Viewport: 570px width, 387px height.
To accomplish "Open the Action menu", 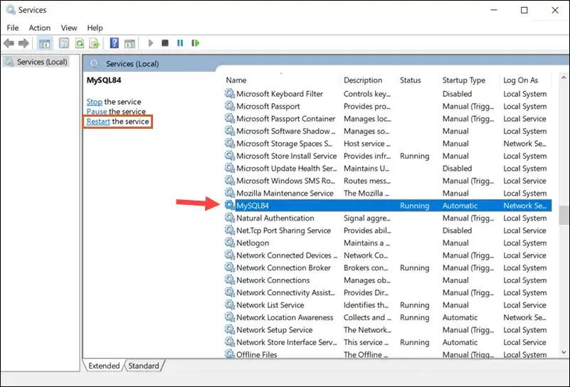I will point(40,28).
